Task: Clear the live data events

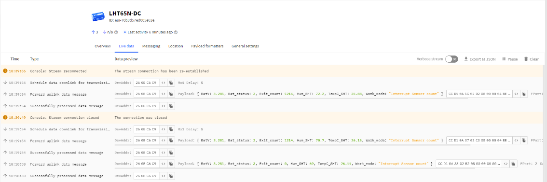Action: (x=531, y=59)
